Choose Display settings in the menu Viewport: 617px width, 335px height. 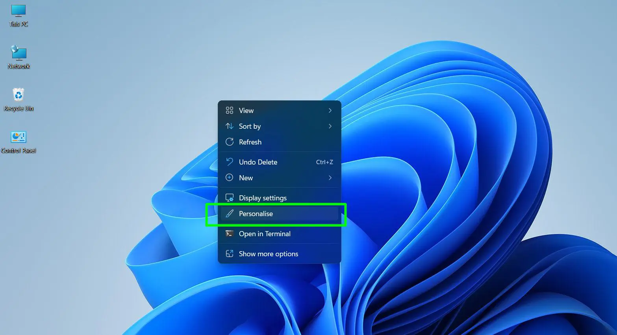(263, 197)
